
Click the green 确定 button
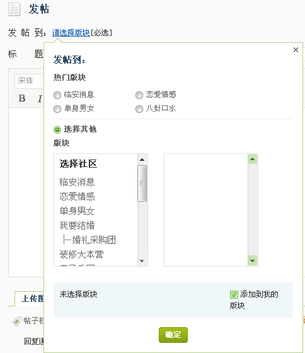pyautogui.click(x=173, y=335)
